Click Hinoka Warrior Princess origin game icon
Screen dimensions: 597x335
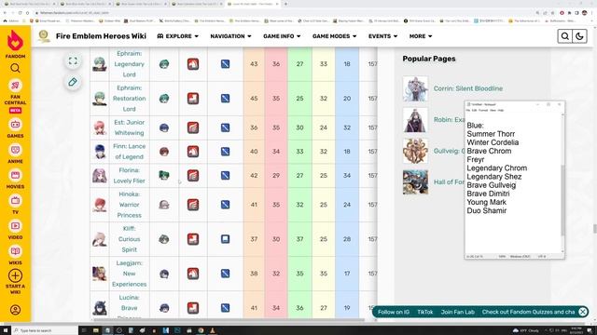coord(164,205)
